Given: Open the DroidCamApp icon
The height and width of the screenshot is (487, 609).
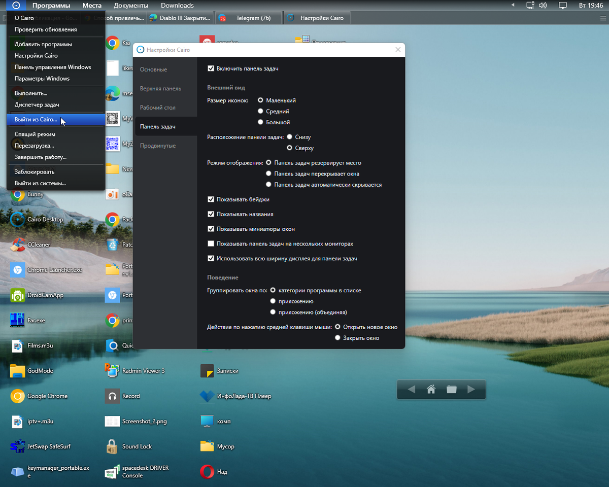Looking at the screenshot, I should (18, 295).
